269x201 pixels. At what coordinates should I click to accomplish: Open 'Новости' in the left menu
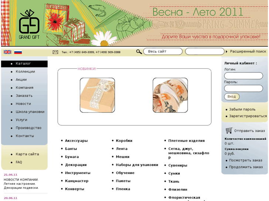coord(23,104)
